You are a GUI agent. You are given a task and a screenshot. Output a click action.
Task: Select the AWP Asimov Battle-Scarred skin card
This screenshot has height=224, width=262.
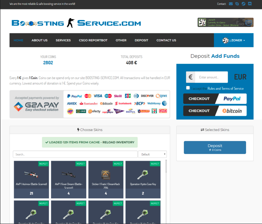click(31, 180)
